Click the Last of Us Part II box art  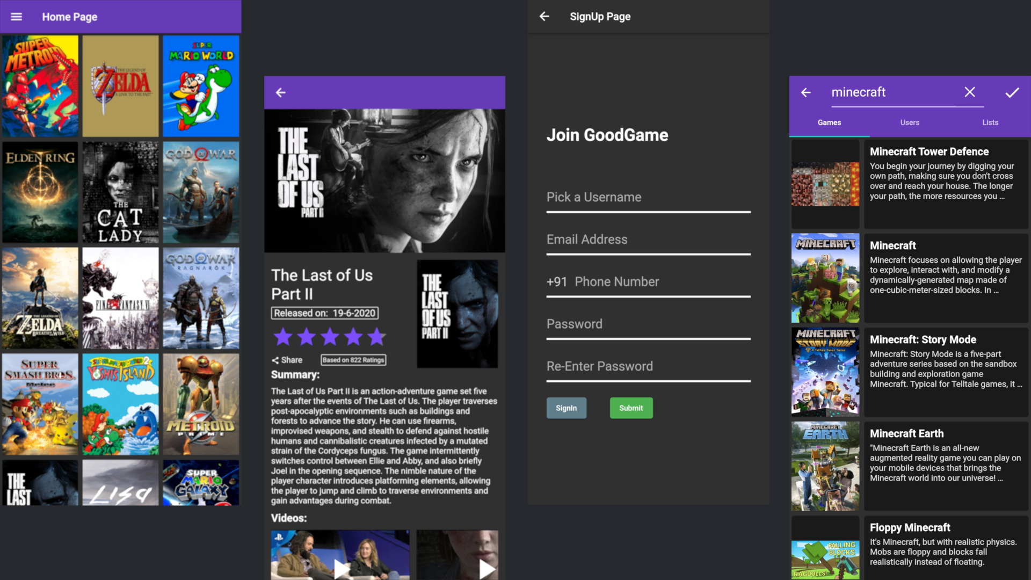[x=458, y=314]
